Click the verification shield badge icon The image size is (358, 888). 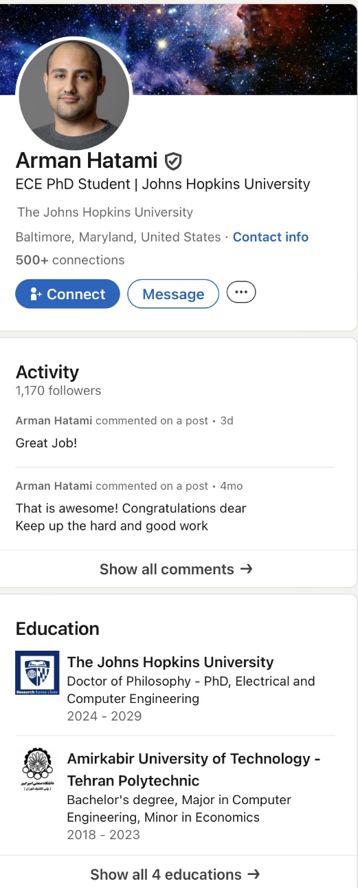173,161
